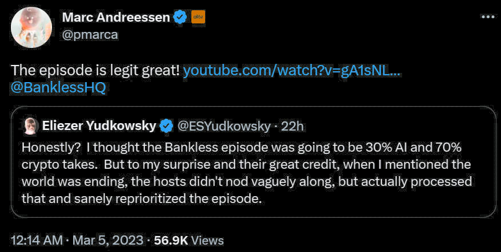The image size is (501, 252).
Task: Click Eliezer Yudkowsky's small avatar
Action: [30, 126]
